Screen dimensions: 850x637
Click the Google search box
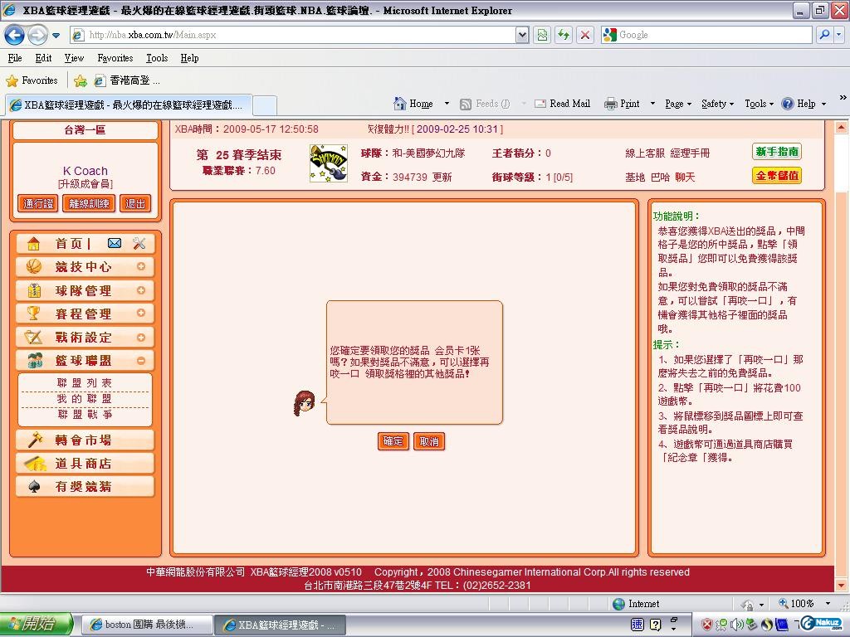706,35
